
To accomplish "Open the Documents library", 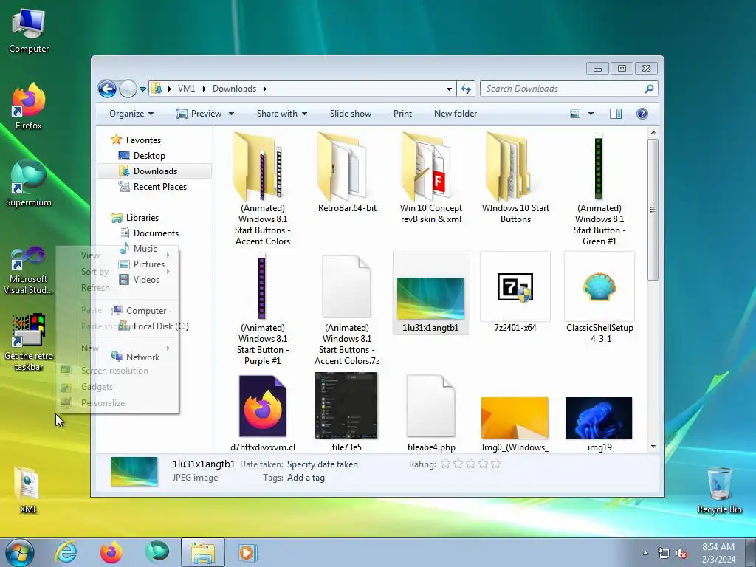I will tap(149, 233).
